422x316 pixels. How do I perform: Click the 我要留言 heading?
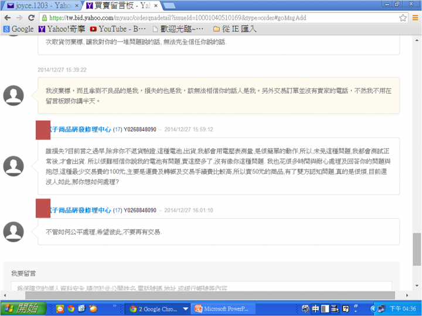[x=23, y=273]
